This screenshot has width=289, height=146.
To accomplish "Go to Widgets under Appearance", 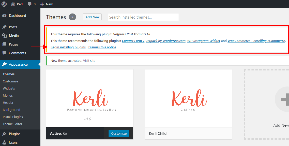I will pos(9,89).
